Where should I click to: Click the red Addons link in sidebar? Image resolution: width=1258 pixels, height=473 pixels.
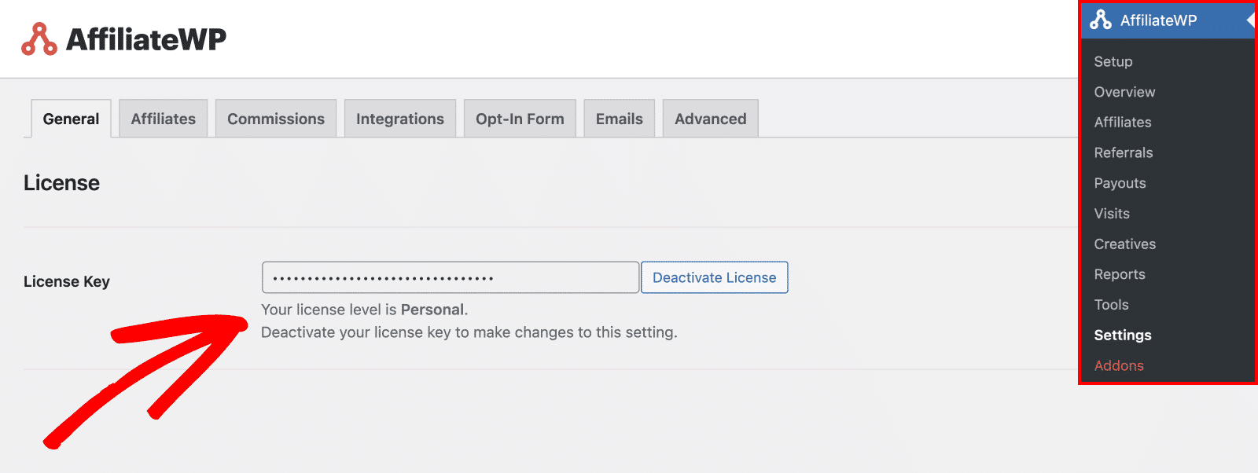[x=1119, y=365]
